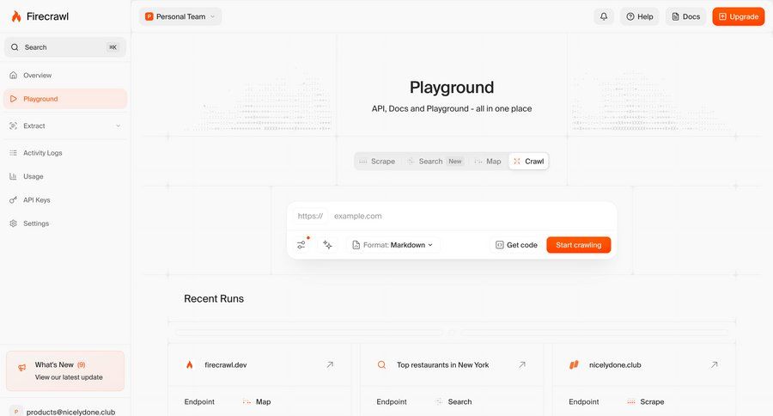Open firecrawl.dev run arrow icon
Screen dimensions: 773x416
[x=330, y=364]
